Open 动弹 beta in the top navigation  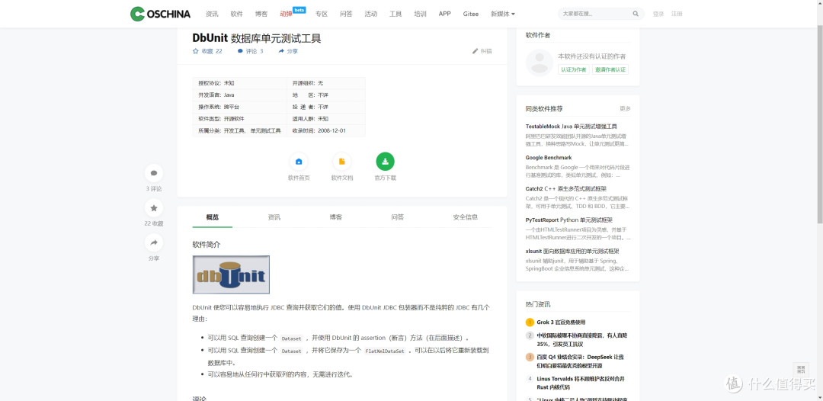tap(293, 13)
